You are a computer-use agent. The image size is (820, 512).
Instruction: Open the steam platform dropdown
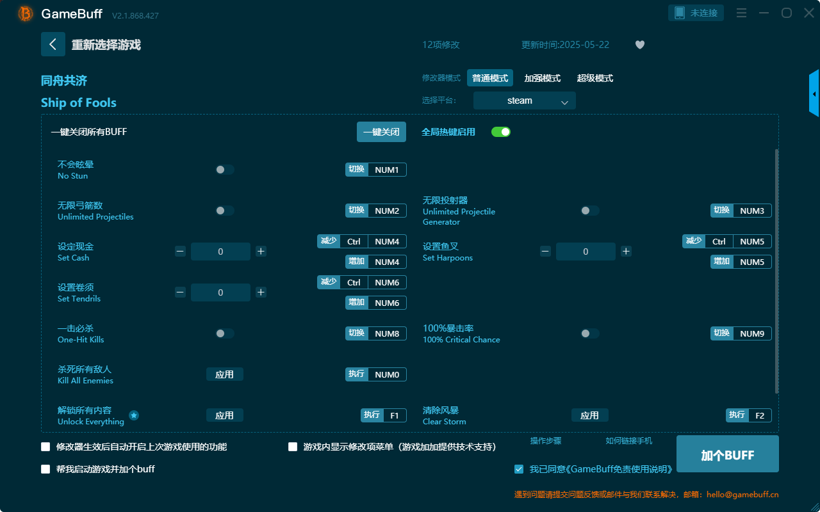(x=524, y=100)
